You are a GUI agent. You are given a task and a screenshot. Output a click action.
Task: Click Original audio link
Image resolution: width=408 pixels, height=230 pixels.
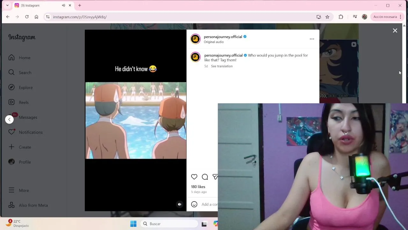214,42
